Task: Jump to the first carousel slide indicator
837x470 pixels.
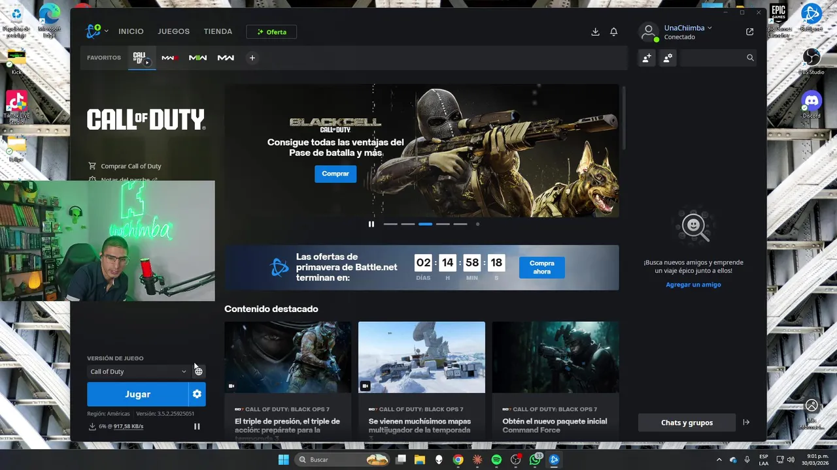Action: (390, 224)
